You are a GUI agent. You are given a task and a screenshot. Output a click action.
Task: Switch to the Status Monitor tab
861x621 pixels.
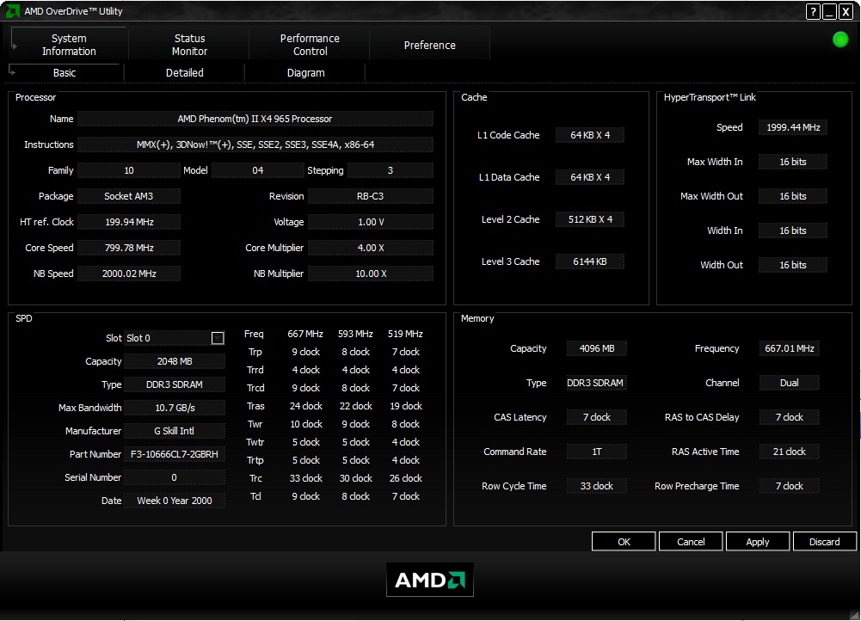(x=189, y=45)
